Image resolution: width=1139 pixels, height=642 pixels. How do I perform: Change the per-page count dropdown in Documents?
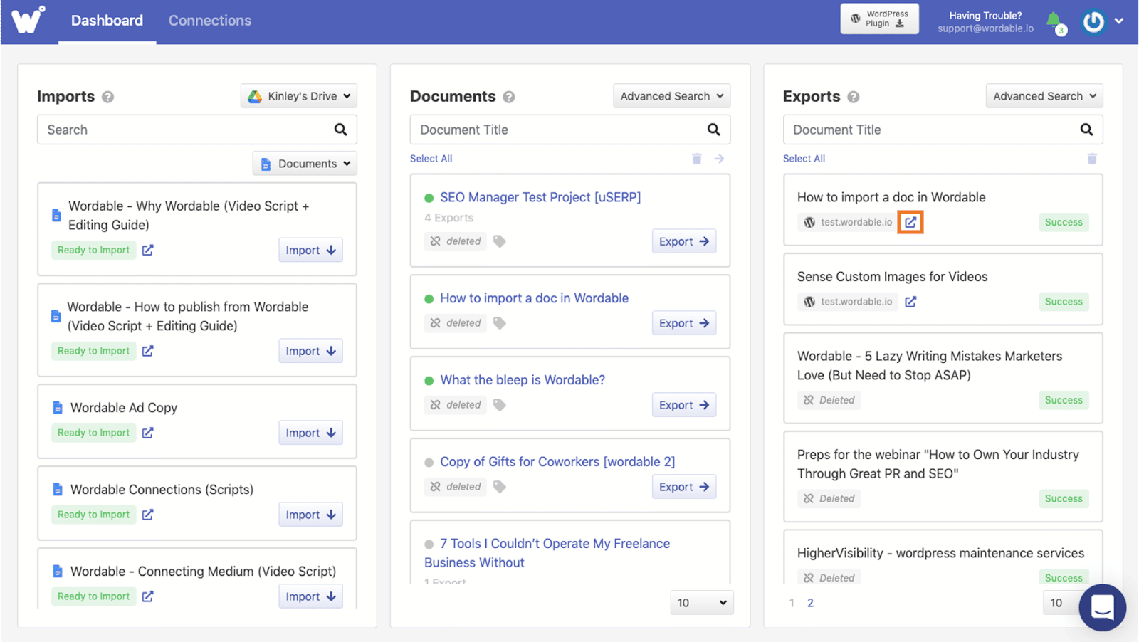(x=701, y=602)
